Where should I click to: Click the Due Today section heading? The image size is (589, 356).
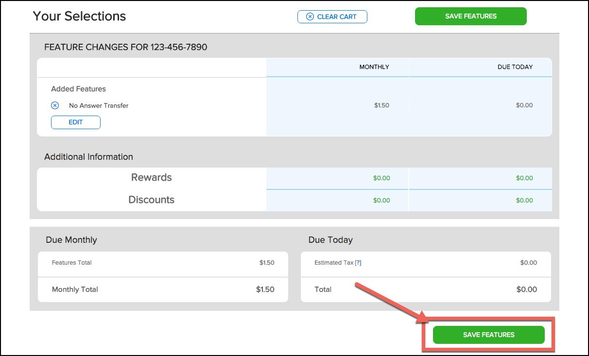(x=330, y=240)
